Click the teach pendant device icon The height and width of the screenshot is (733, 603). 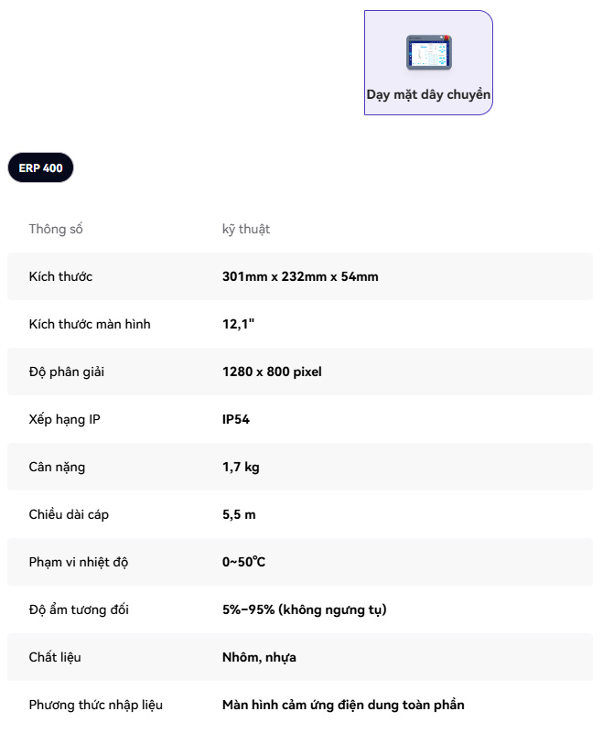click(429, 53)
